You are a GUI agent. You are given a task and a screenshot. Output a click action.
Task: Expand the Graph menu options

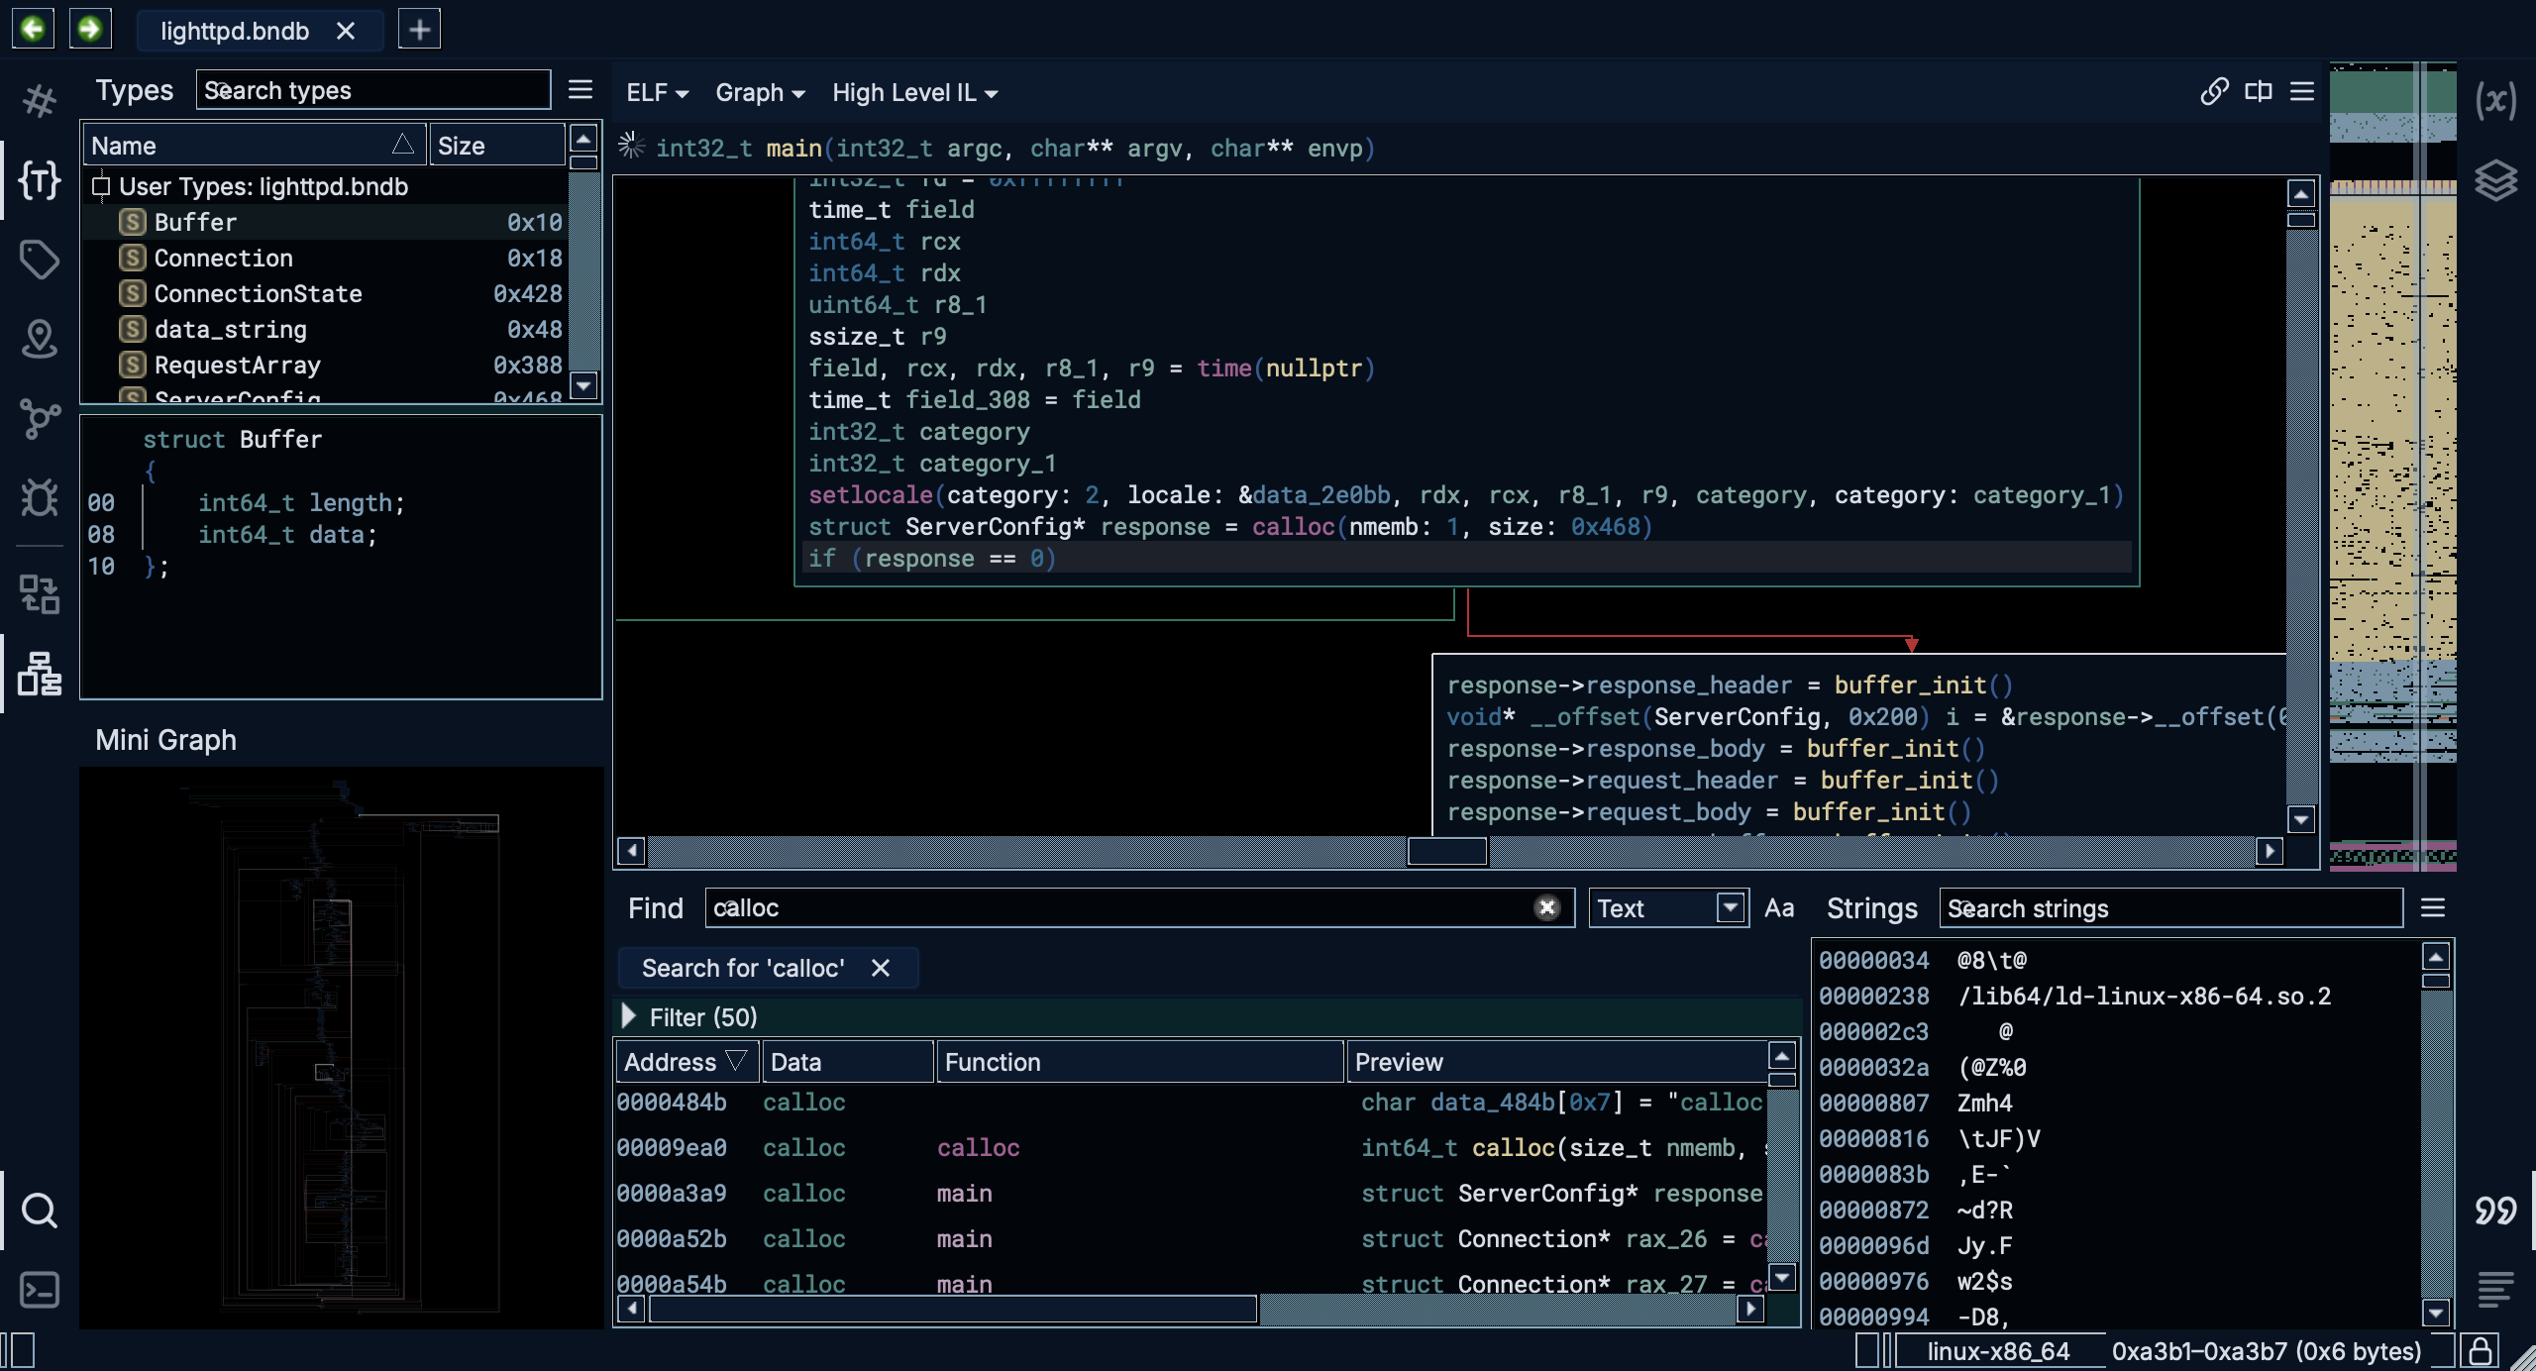(753, 93)
